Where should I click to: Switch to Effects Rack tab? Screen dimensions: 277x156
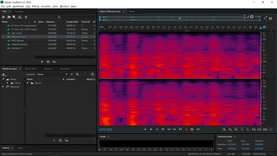(30, 69)
